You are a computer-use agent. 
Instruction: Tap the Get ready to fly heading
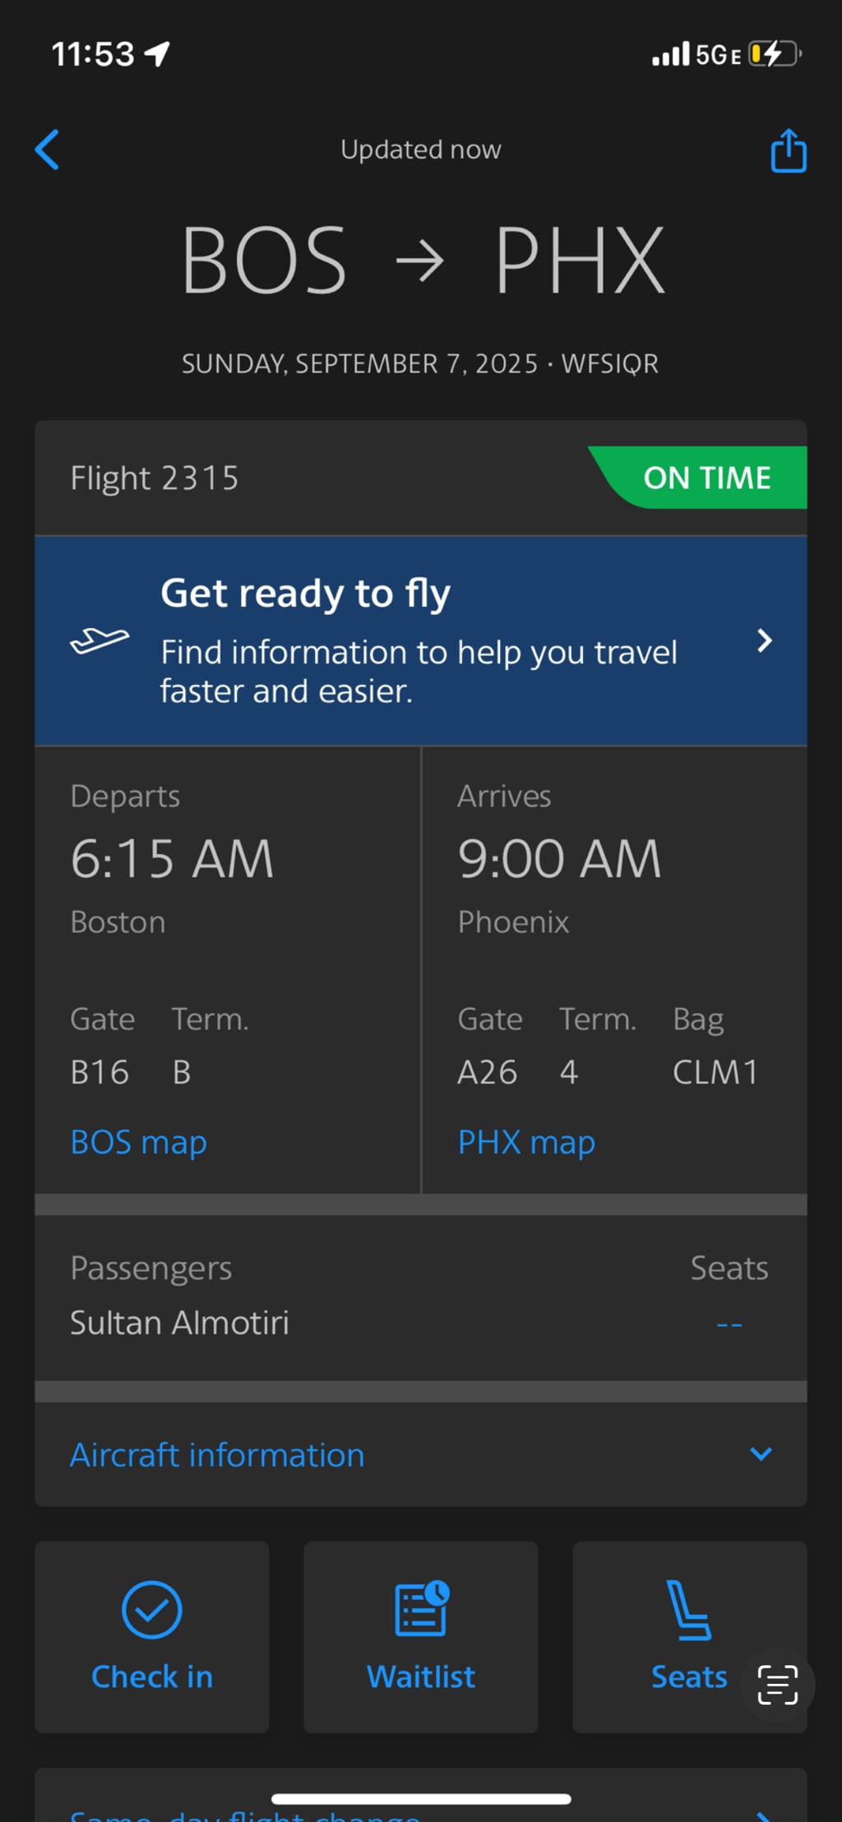click(x=305, y=594)
